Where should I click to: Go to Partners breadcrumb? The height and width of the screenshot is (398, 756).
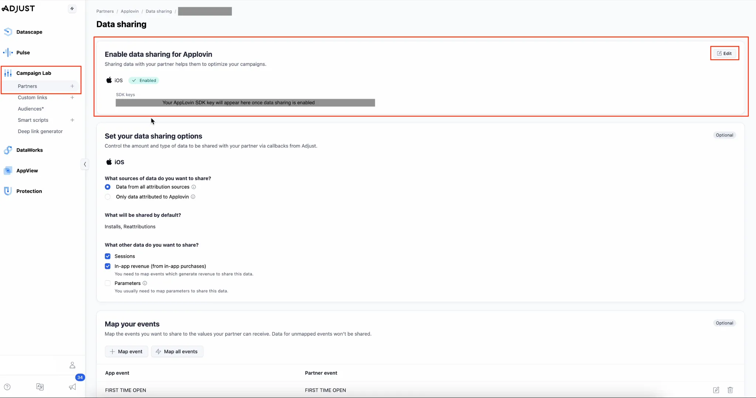pos(105,11)
